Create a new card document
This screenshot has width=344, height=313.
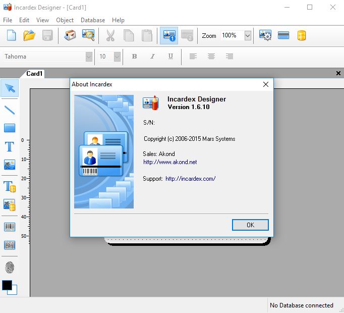click(x=12, y=35)
